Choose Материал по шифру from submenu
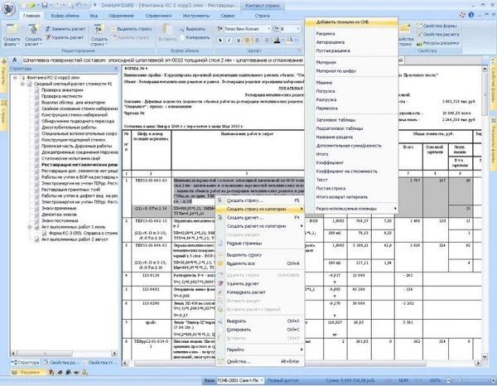 [351, 71]
